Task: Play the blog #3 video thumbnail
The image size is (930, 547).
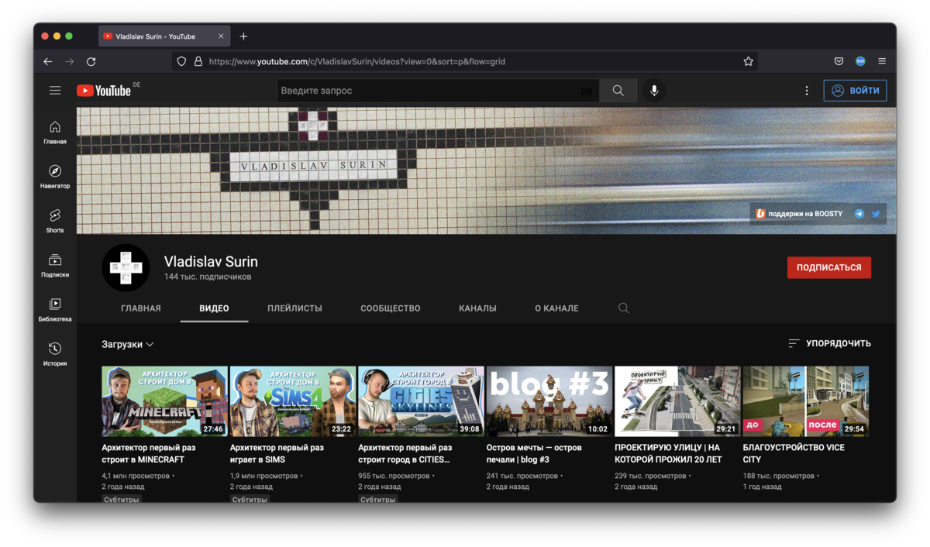Action: [x=549, y=401]
